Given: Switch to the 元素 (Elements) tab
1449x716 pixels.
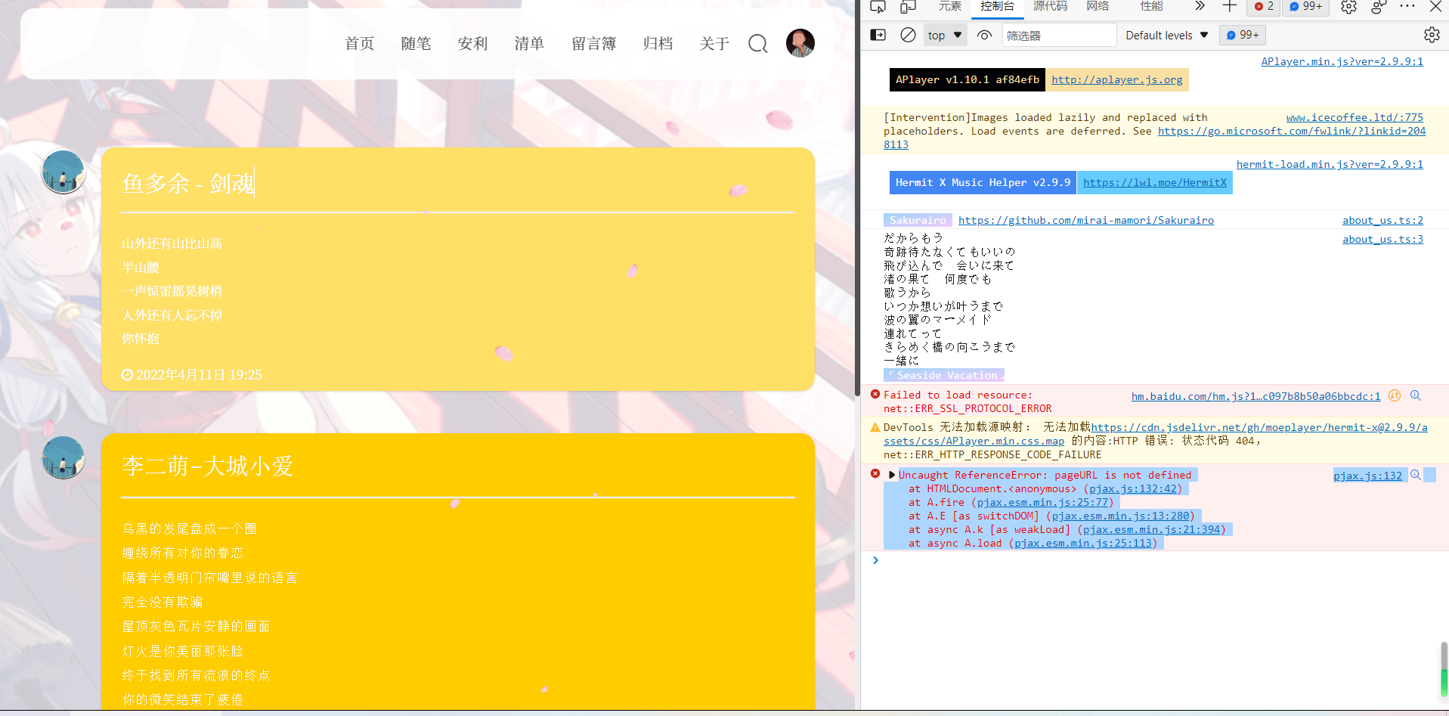Looking at the screenshot, I should coord(949,7).
